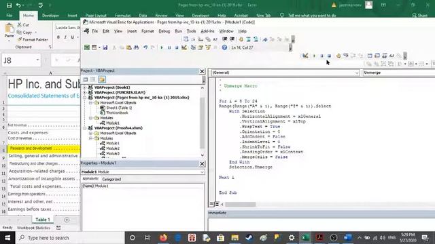Click the Save icon in VBA standard toolbar
This screenshot has width=435, height=244.
click(x=105, y=47)
